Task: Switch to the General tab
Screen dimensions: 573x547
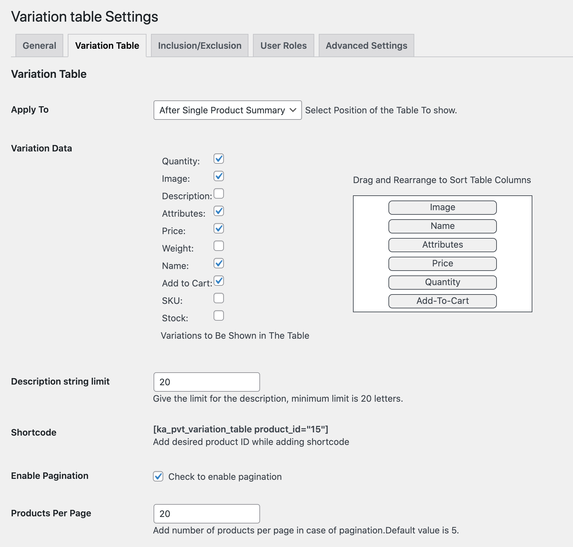Action: (39, 46)
